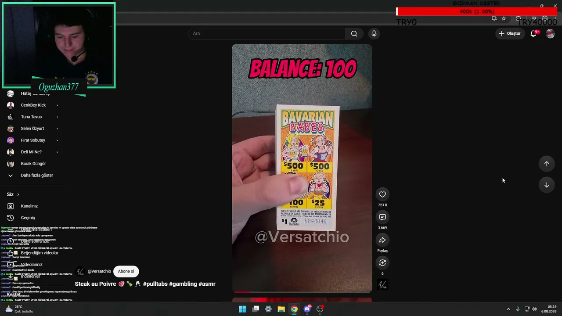Open Discord on the taskbar
The height and width of the screenshot is (316, 562).
(x=307, y=309)
